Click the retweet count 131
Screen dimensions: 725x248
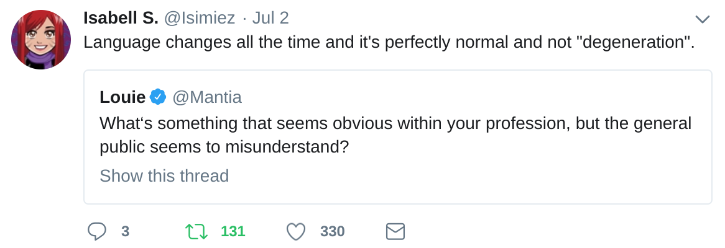(233, 232)
